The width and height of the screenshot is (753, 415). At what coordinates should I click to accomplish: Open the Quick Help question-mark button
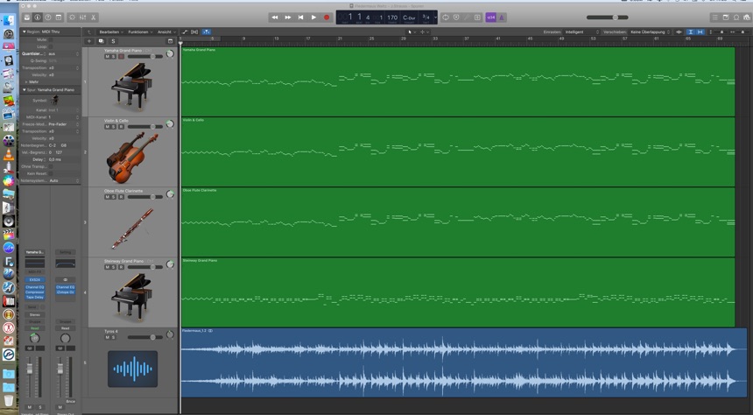pyautogui.click(x=48, y=18)
